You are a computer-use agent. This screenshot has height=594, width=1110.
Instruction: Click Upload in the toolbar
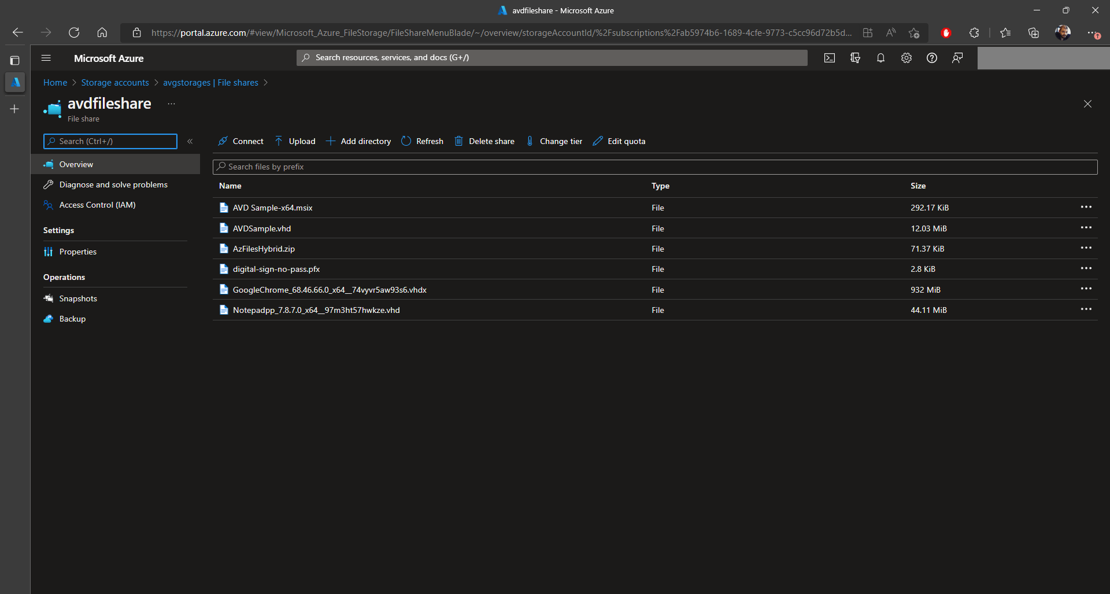pos(295,141)
